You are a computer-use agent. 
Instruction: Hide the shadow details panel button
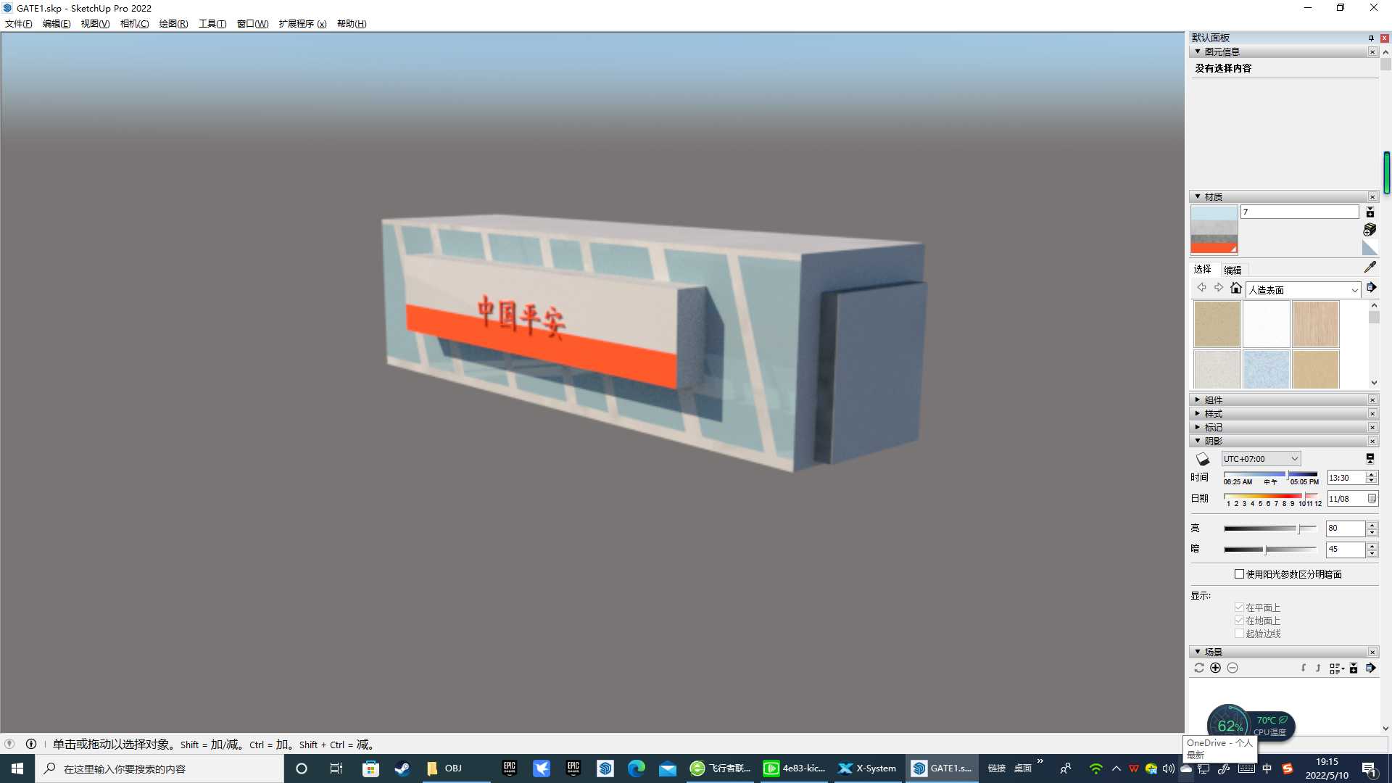(1370, 458)
